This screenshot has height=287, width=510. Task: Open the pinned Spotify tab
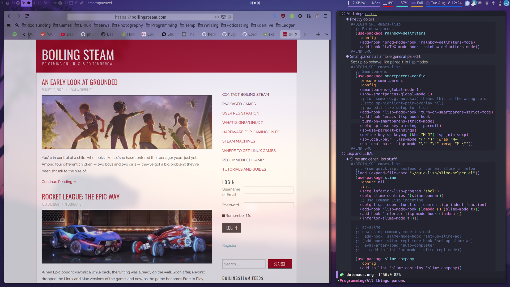point(15,34)
